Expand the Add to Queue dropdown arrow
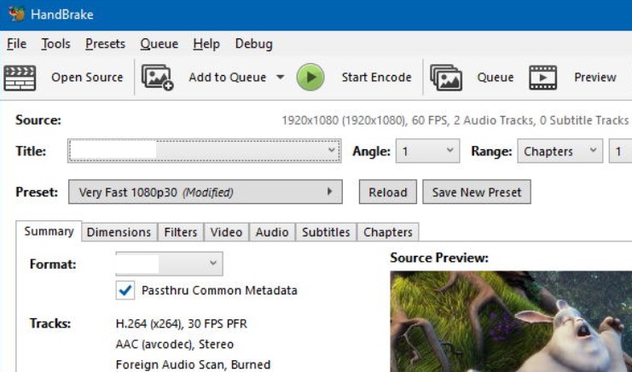This screenshot has width=632, height=372. click(281, 78)
